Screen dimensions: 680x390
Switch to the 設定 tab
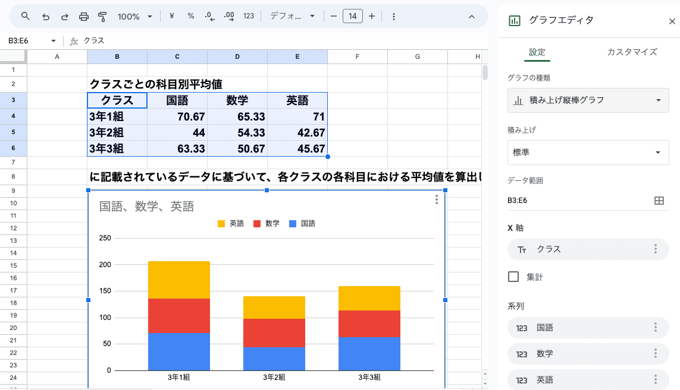537,52
